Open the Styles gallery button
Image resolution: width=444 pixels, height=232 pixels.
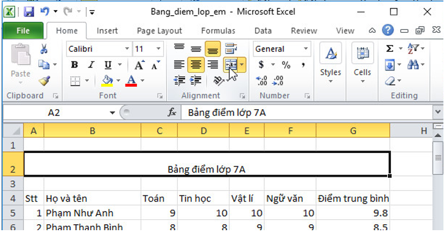[x=331, y=64]
